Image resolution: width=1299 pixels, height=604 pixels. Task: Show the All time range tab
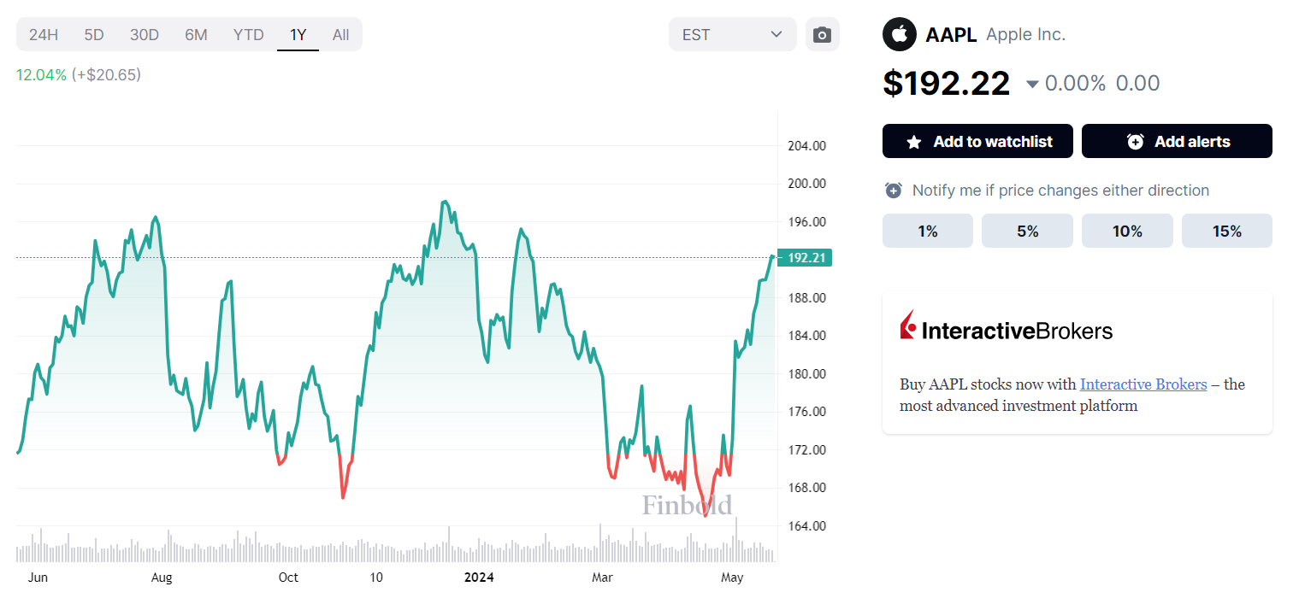tap(340, 35)
